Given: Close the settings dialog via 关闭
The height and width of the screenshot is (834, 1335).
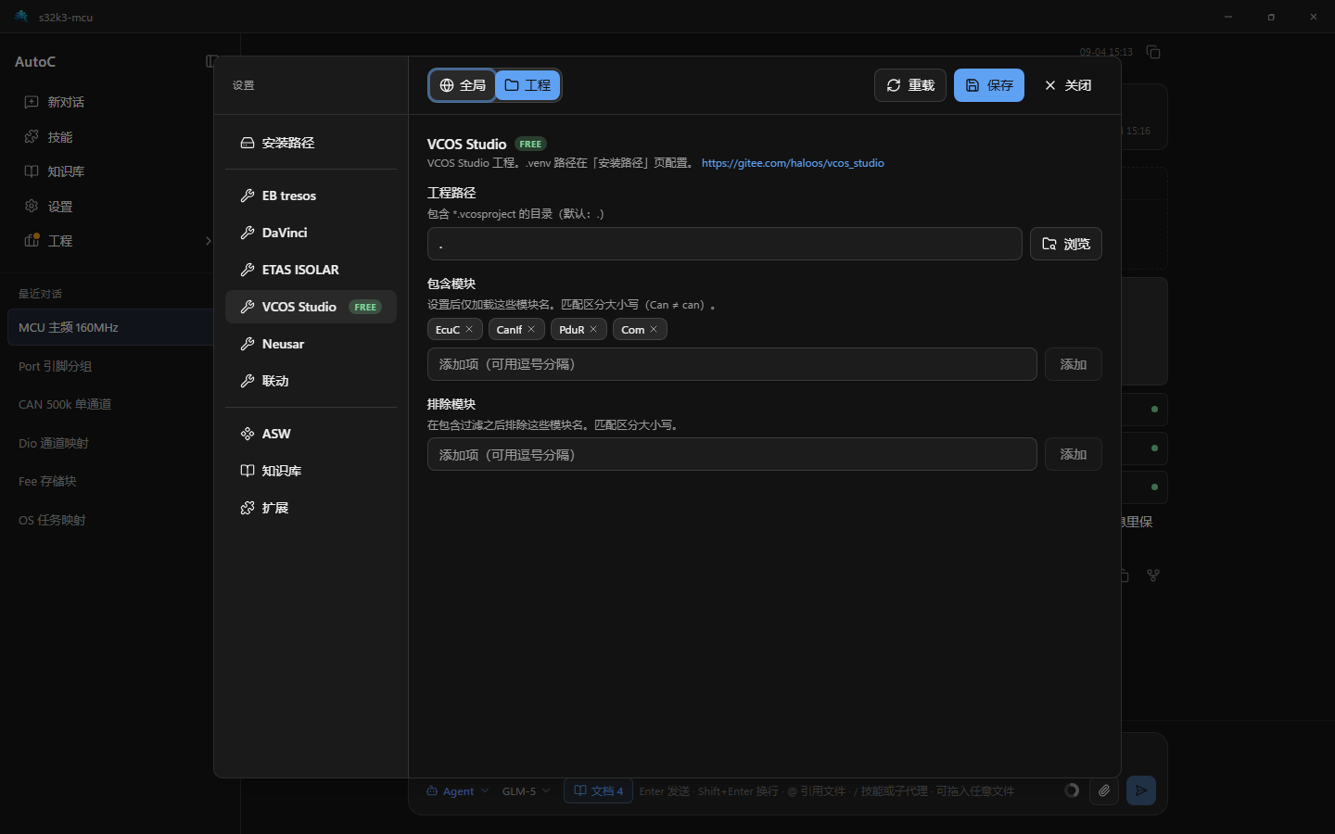Looking at the screenshot, I should coord(1068,85).
